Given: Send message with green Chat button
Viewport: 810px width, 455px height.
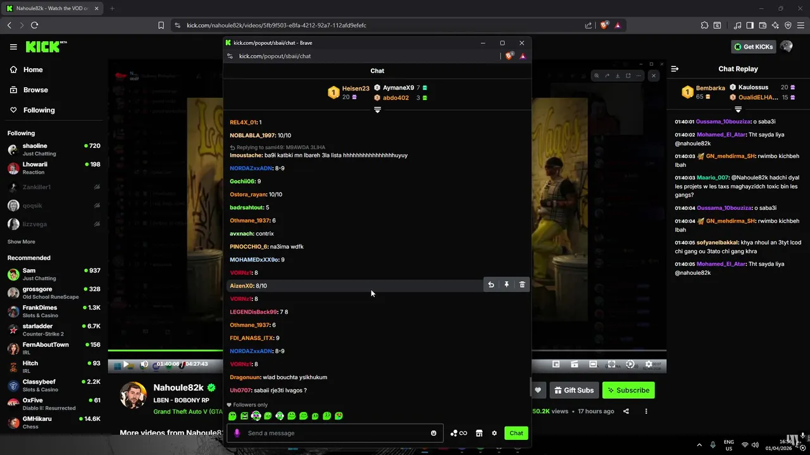Looking at the screenshot, I should point(516,433).
